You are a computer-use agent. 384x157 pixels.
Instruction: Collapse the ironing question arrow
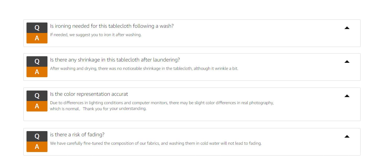347,28
